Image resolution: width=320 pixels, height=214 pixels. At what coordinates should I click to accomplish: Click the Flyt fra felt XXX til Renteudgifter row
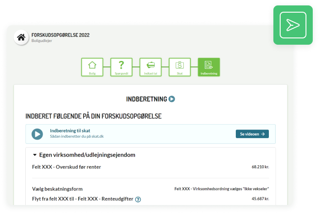[x=151, y=199]
